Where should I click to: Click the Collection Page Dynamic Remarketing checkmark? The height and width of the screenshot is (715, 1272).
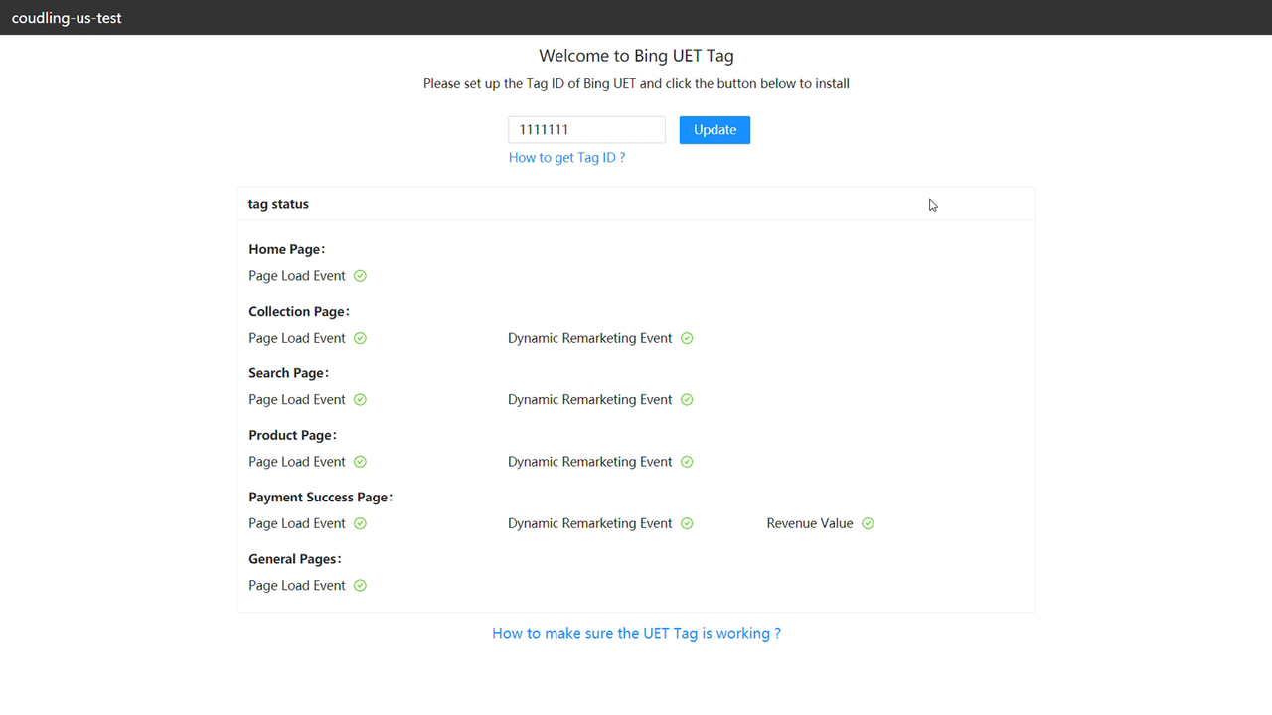(x=687, y=338)
